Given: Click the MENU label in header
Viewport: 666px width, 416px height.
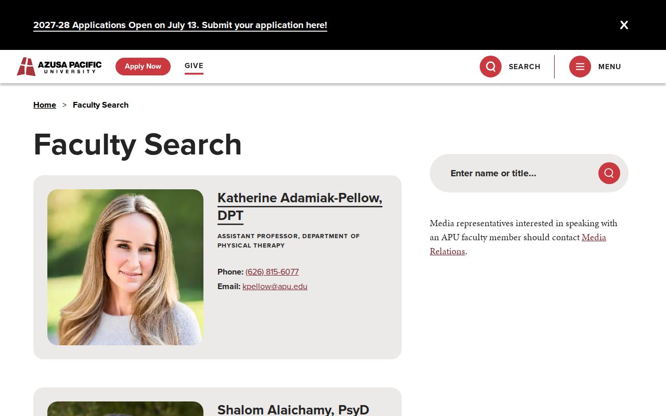Looking at the screenshot, I should pyautogui.click(x=610, y=67).
